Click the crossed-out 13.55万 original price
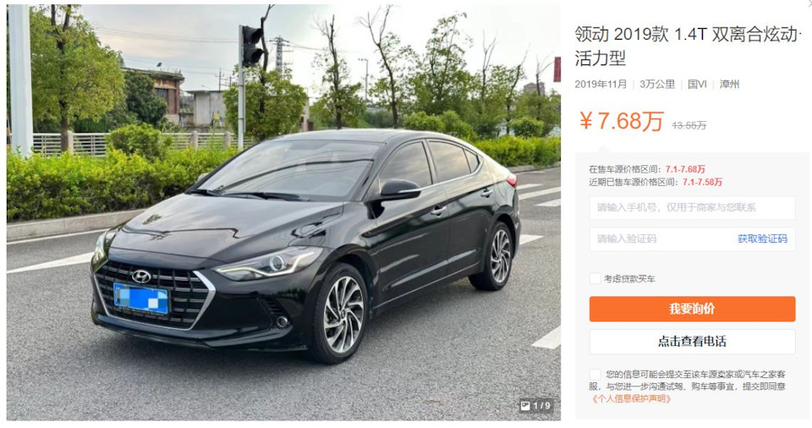 (689, 125)
